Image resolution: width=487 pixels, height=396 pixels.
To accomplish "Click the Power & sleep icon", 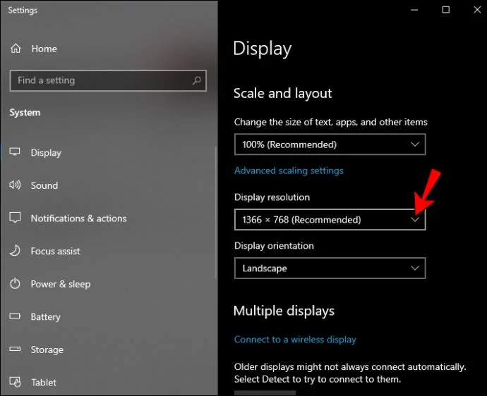I will (15, 283).
